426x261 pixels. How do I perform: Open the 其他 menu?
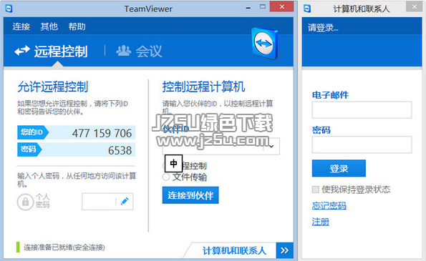tap(49, 26)
